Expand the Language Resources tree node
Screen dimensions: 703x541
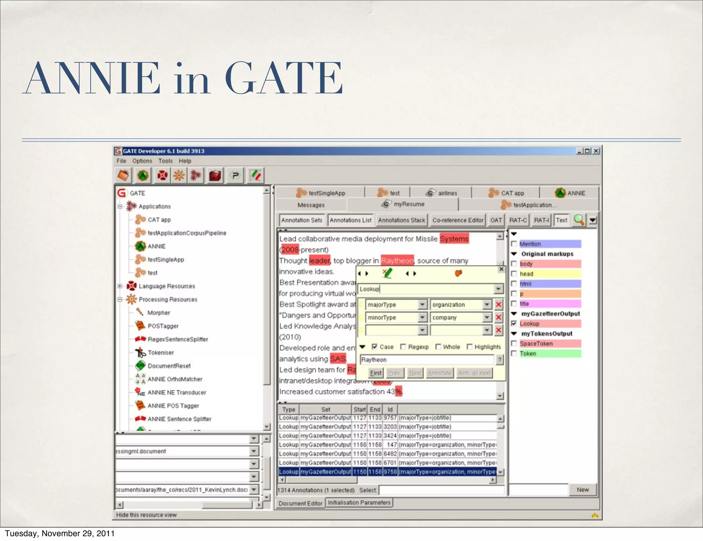pyautogui.click(x=120, y=286)
